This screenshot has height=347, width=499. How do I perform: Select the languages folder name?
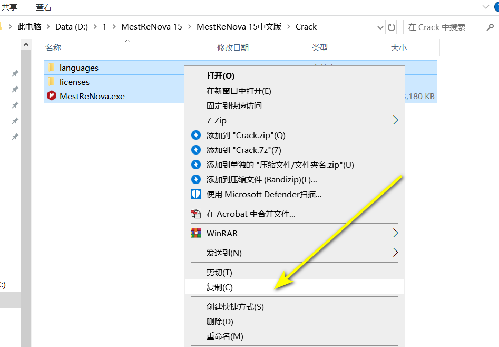(x=79, y=68)
